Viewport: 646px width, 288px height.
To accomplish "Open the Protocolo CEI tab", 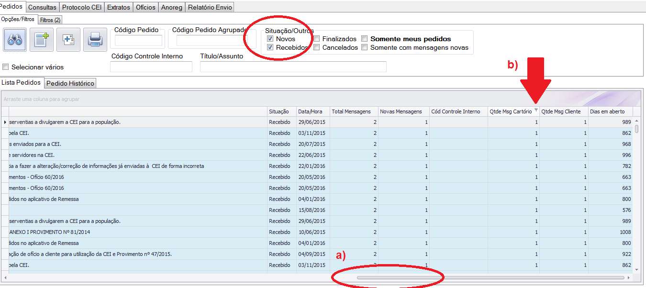I will [82, 7].
